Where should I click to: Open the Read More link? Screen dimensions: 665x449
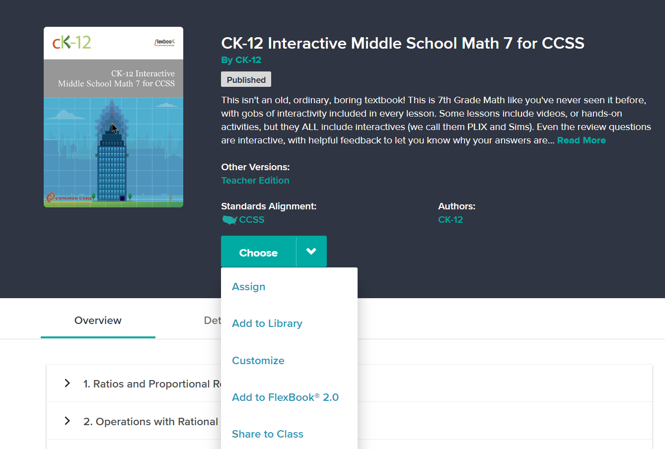click(x=581, y=140)
